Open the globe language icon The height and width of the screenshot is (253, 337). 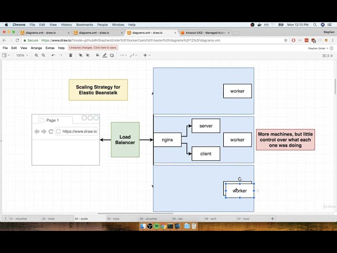click(x=332, y=48)
